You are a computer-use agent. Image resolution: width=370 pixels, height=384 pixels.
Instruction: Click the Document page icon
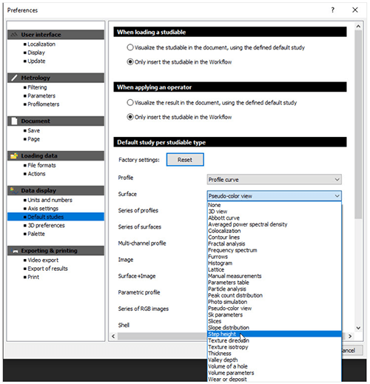(14, 121)
